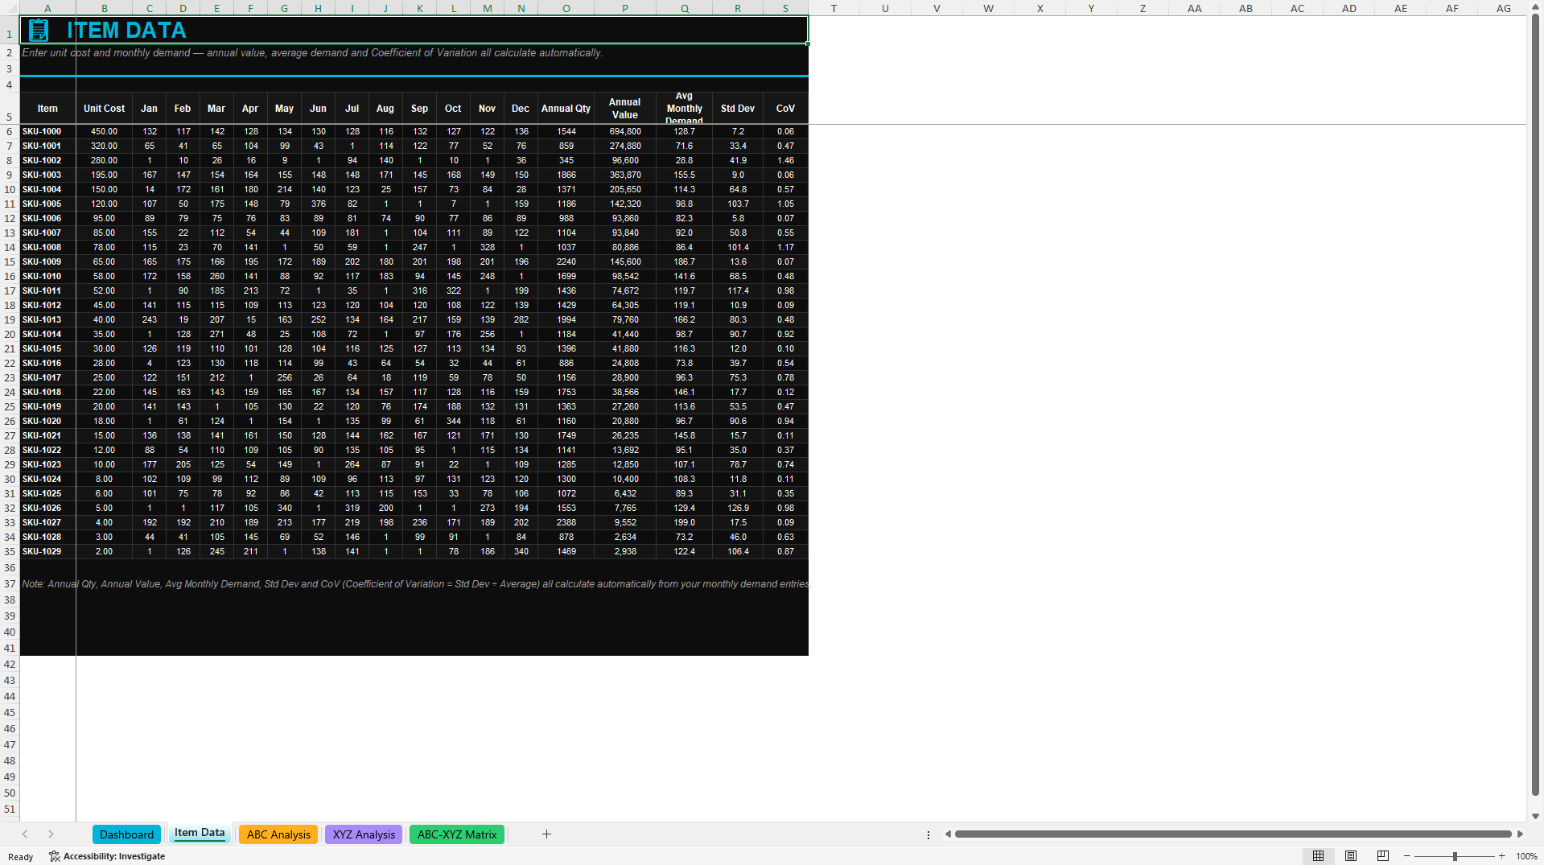Select column A header
This screenshot has width=1544, height=865.
point(47,8)
